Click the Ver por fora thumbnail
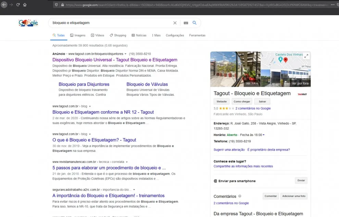 click(286, 78)
